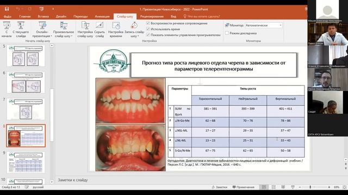Select the Slide Show tab
This screenshot has width=348, height=195.
[x=125, y=16]
